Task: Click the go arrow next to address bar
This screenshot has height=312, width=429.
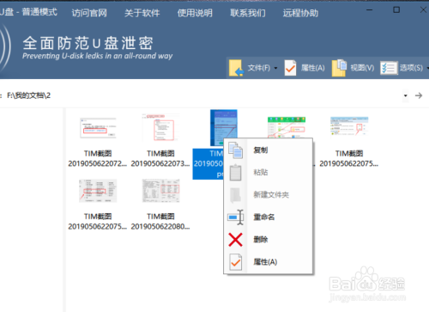Action: tap(419, 95)
